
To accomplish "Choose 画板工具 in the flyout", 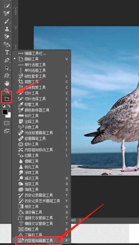I will (x=42, y=59).
